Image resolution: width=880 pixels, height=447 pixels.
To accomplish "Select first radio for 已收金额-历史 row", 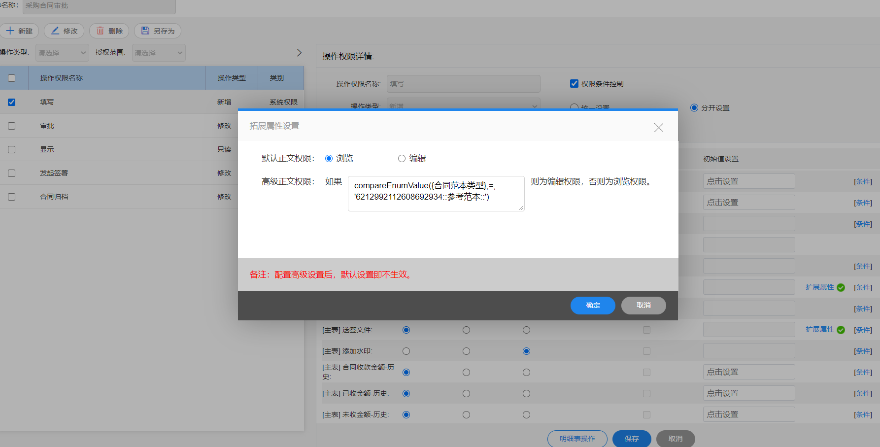I will point(406,393).
